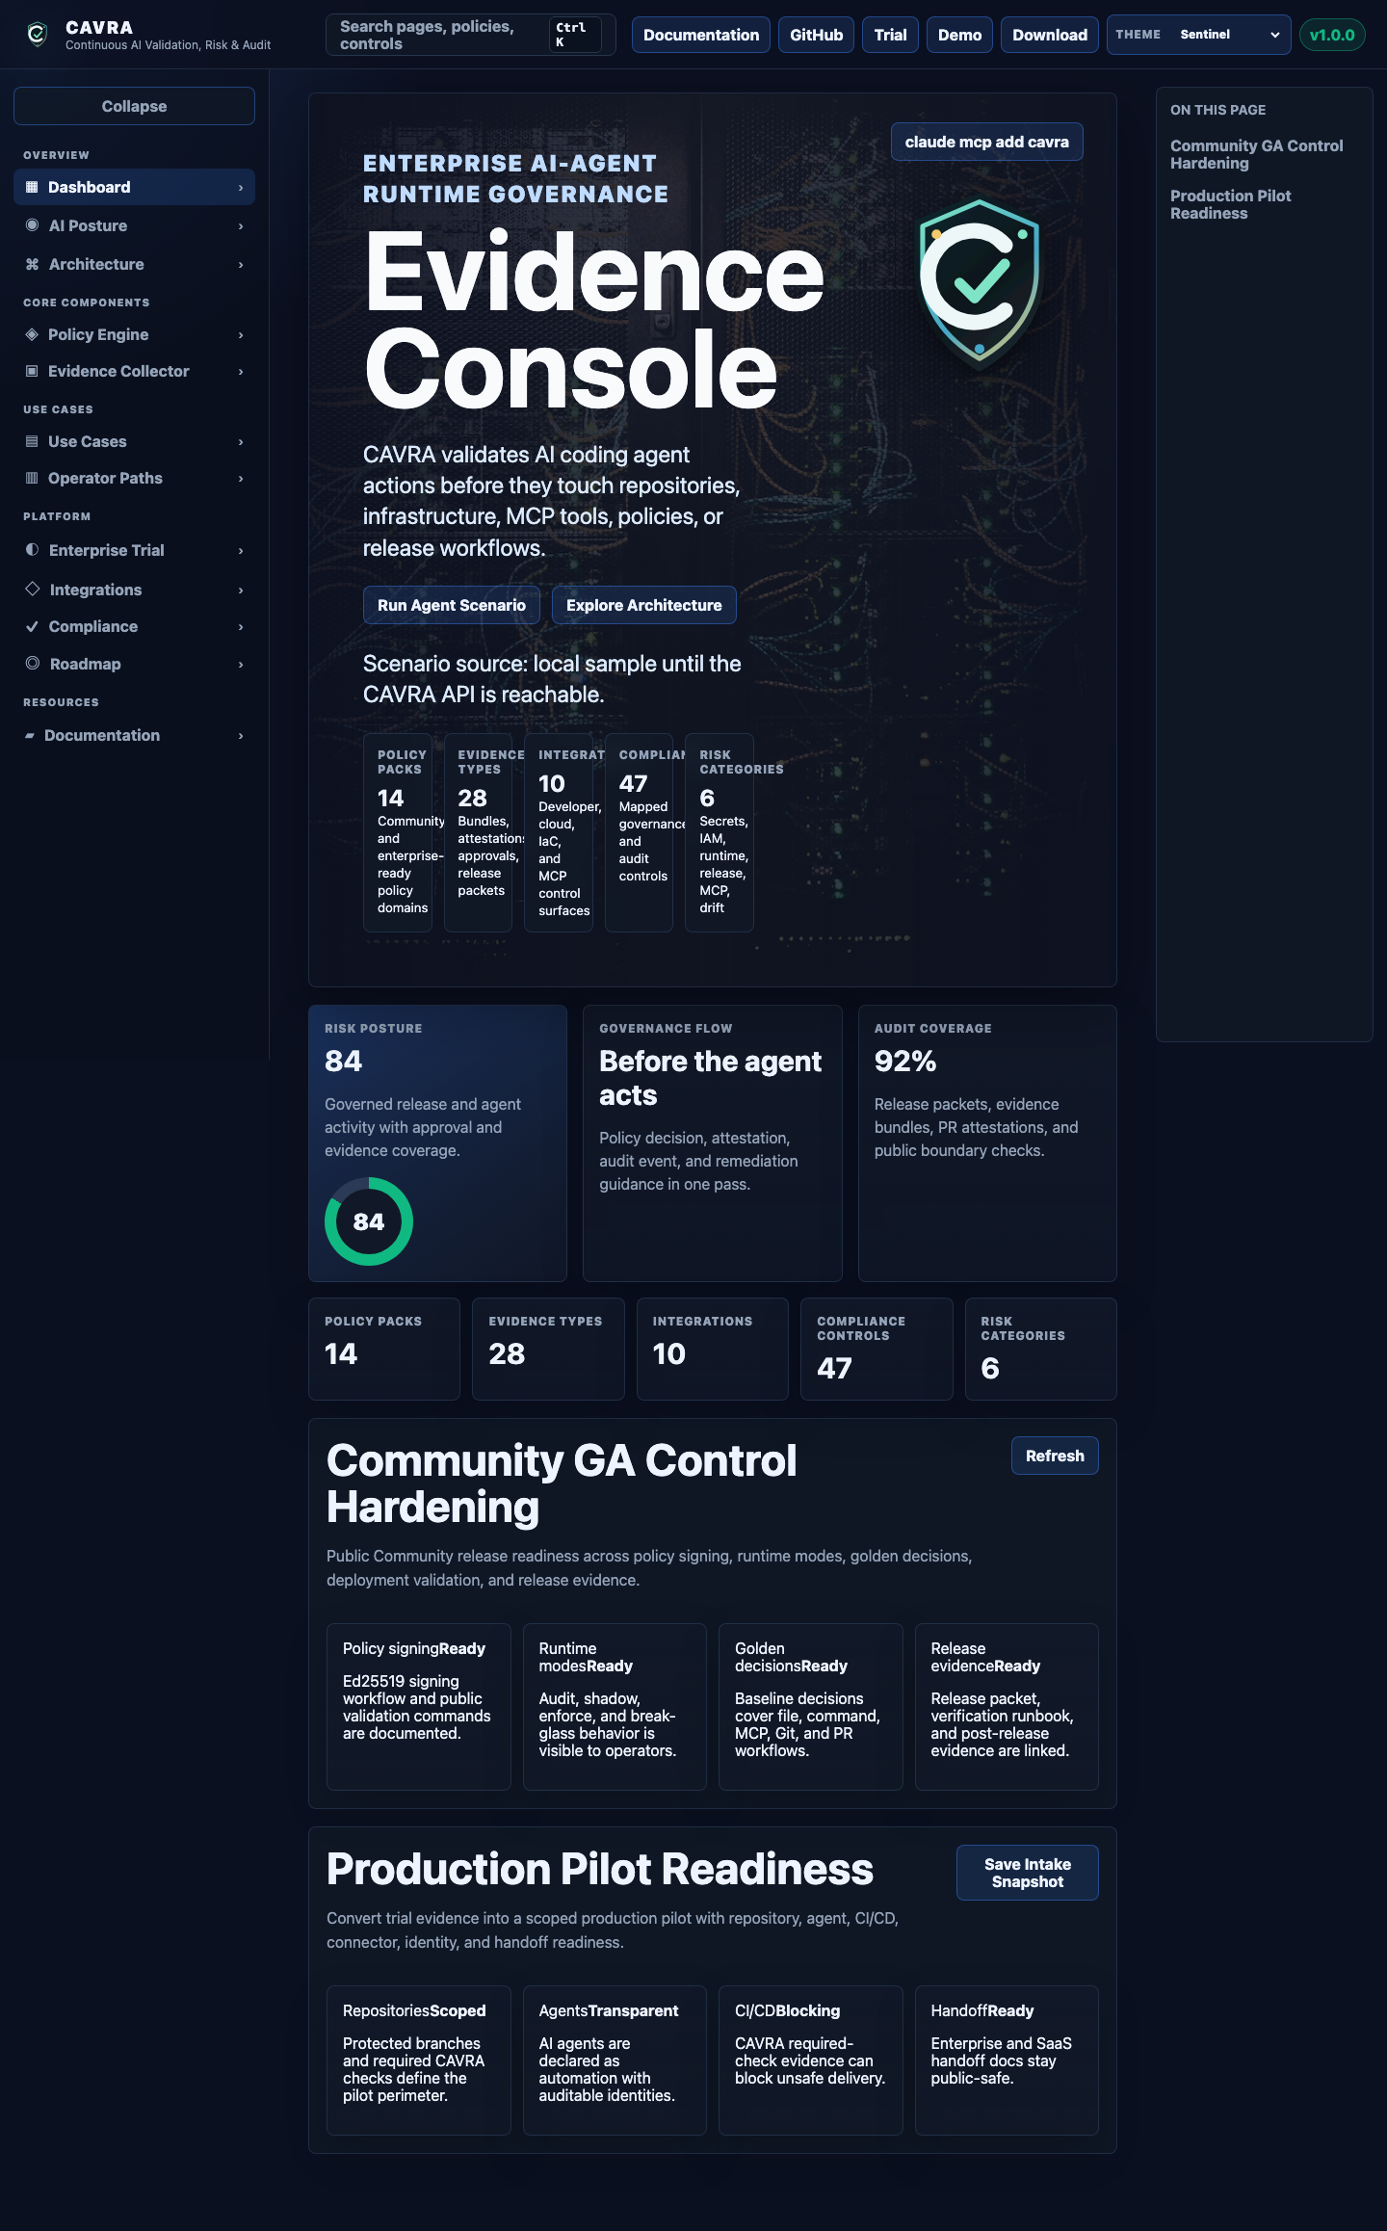Open the Audit Coverage 92% card
Image resolution: width=1387 pixels, height=2231 pixels.
(x=987, y=1143)
